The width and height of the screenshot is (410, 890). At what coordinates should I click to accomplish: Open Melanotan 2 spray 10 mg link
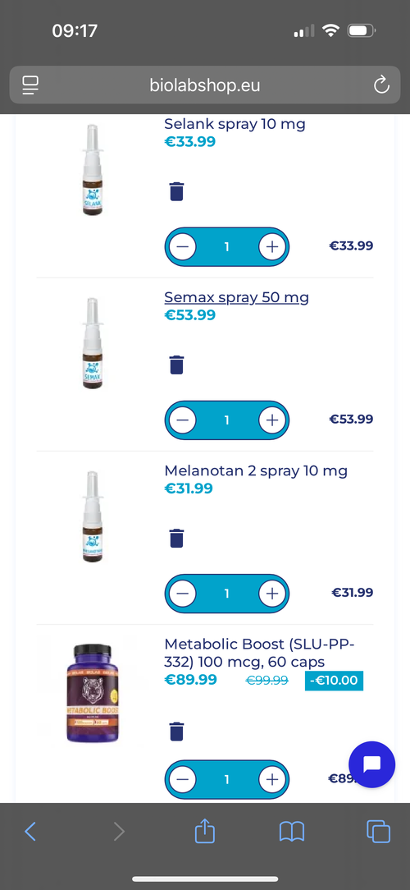[256, 470]
